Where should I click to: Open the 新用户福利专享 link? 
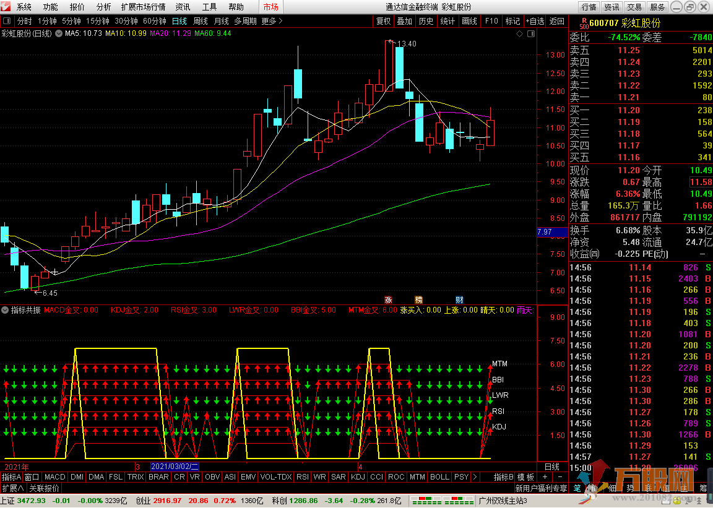coord(541,488)
